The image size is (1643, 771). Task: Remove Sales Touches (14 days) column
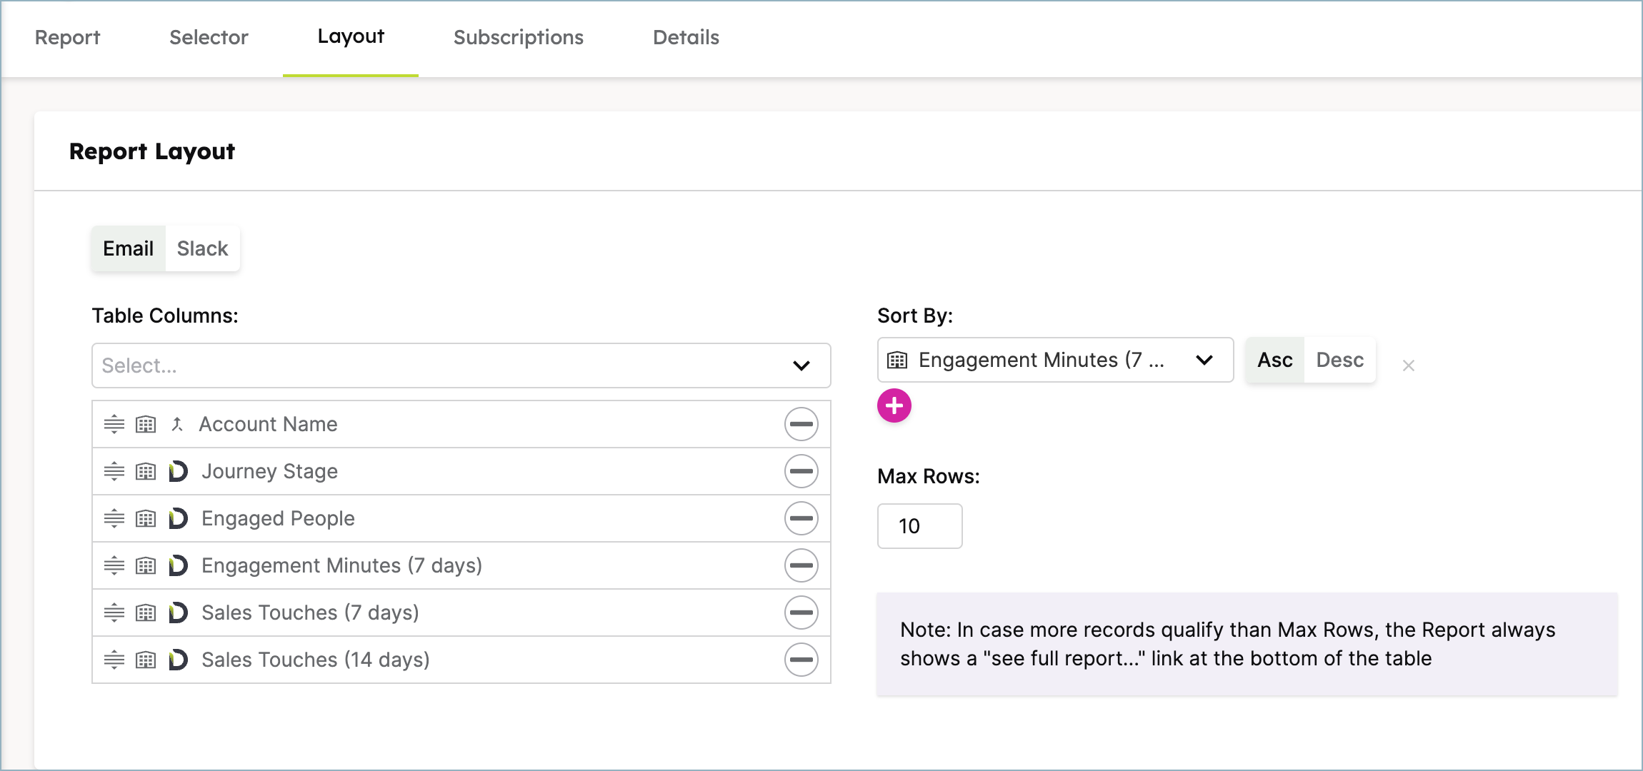coord(801,660)
